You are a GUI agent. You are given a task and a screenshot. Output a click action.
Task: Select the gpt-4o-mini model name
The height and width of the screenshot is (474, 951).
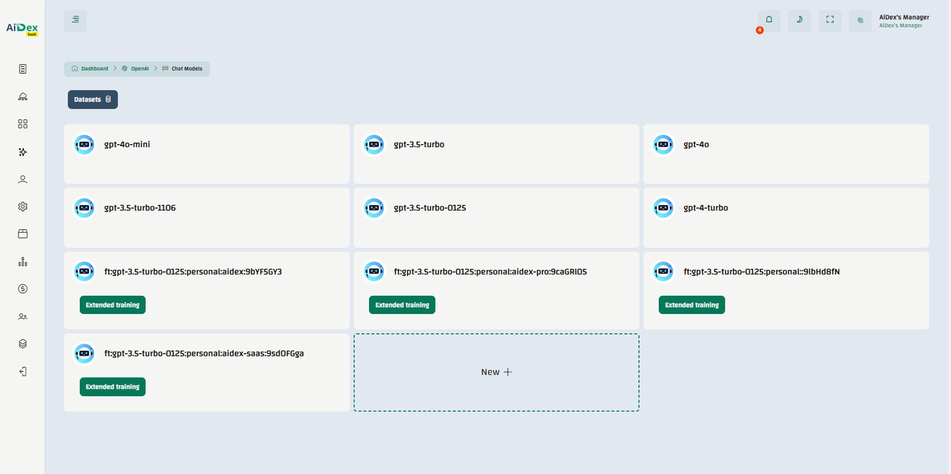127,145
